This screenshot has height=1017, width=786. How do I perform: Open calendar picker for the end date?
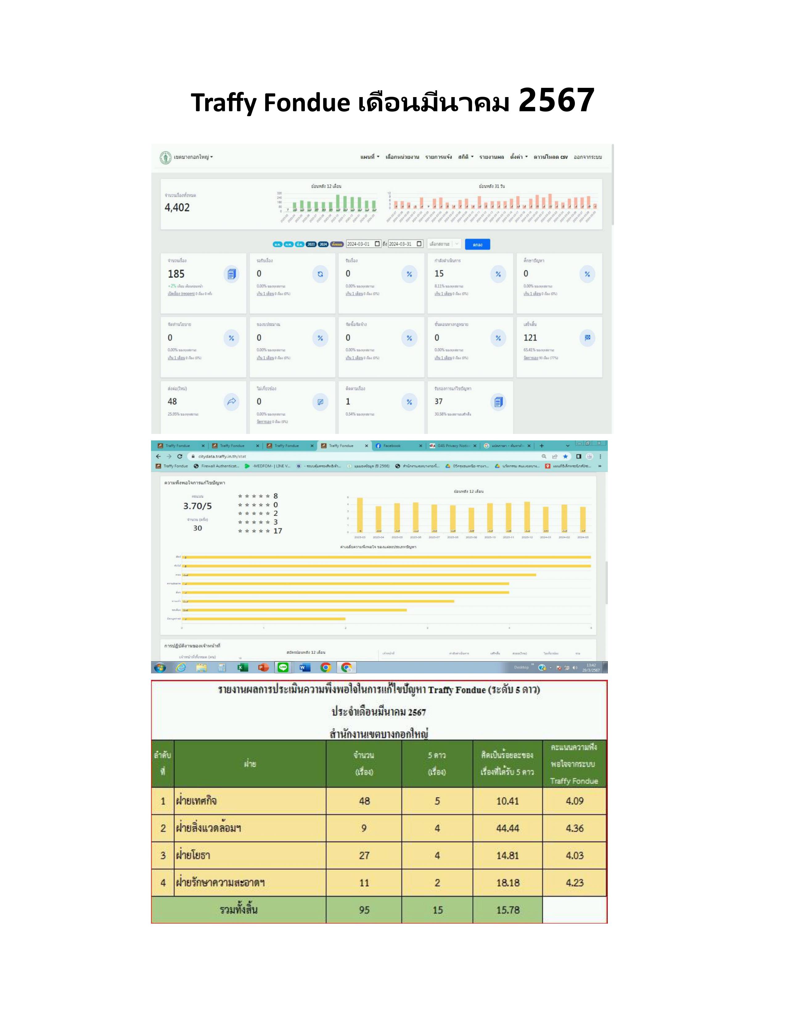[419, 244]
